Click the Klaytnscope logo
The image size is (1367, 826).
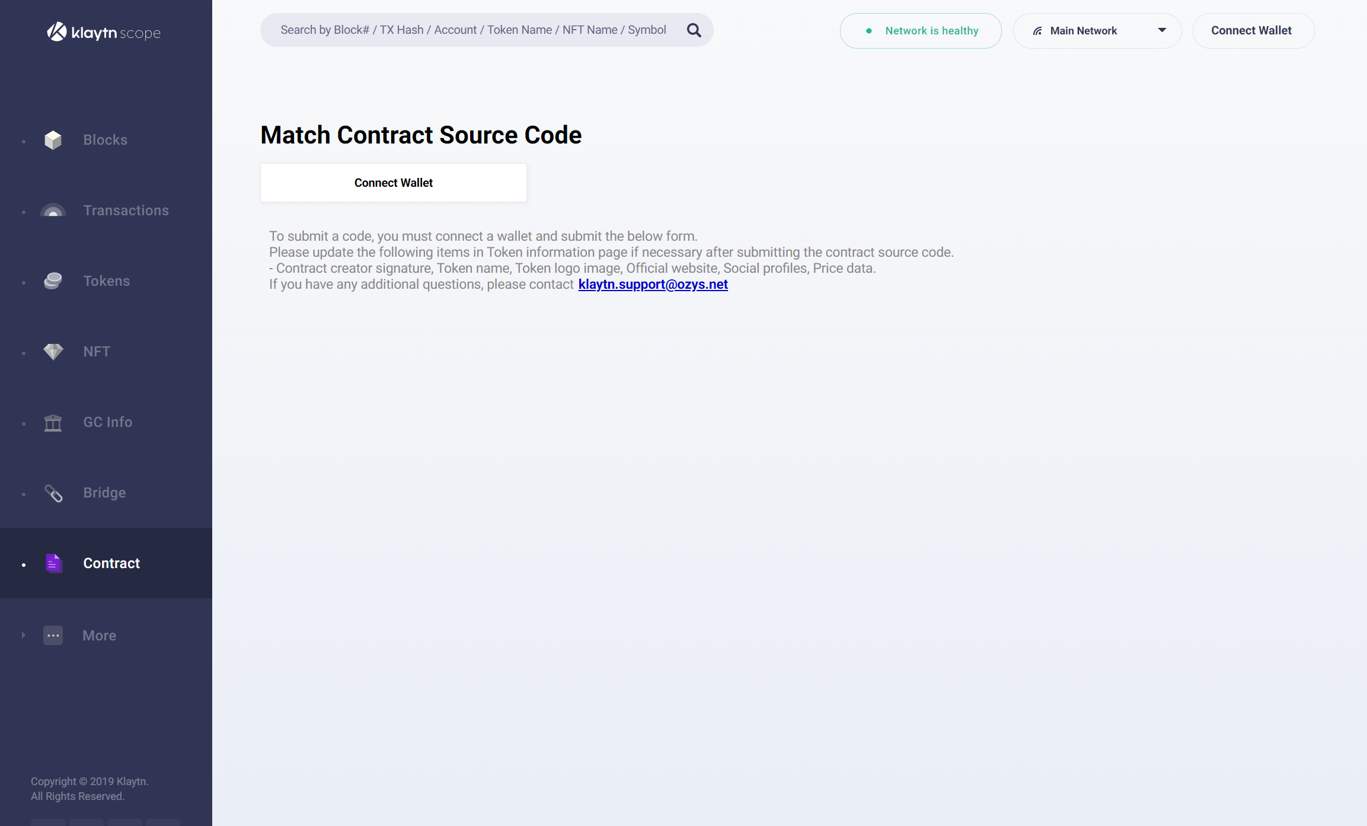tap(104, 32)
